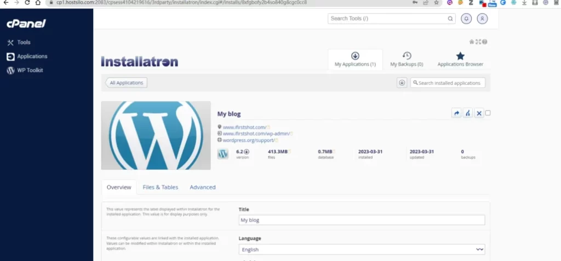Click the bookmark star in address bar
Screen dimensions: 561x261
pyautogui.click(x=436, y=3)
